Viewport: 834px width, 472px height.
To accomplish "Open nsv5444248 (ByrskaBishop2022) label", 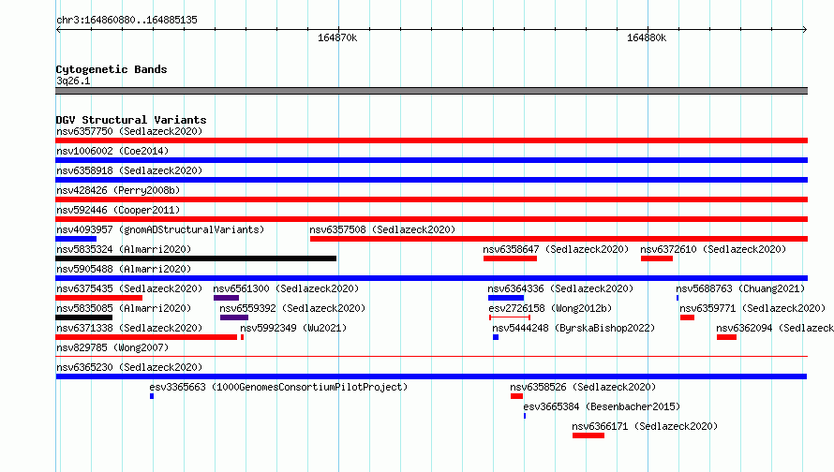I will (573, 328).
